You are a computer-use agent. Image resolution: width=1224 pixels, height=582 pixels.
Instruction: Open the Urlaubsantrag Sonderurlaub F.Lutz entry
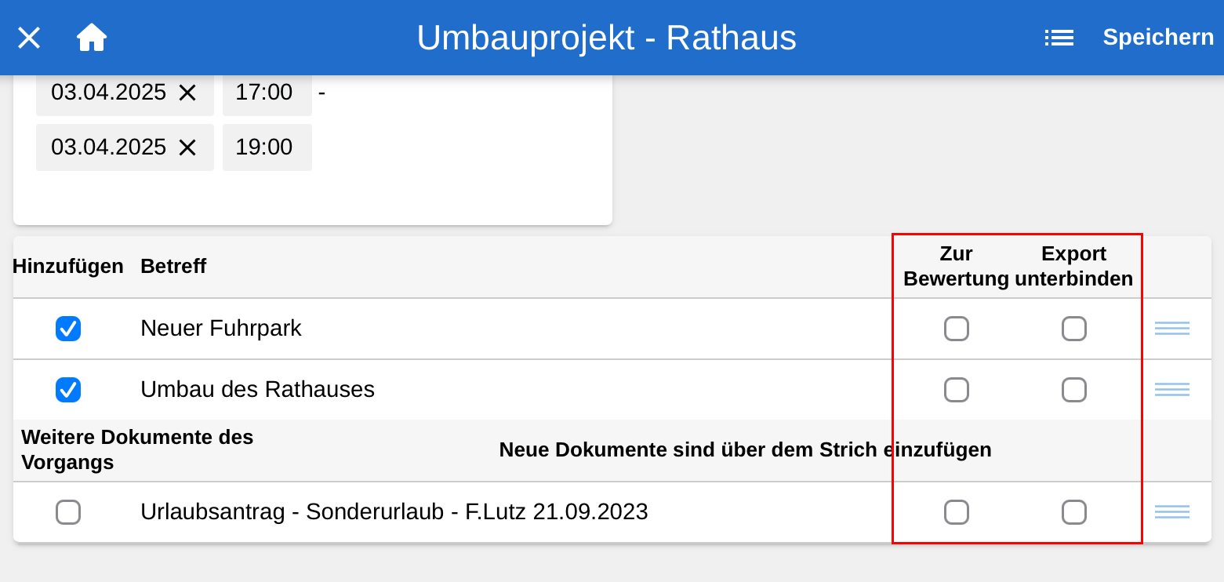(394, 512)
